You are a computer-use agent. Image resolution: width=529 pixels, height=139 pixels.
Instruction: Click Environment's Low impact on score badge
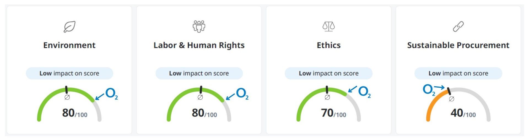coord(69,73)
